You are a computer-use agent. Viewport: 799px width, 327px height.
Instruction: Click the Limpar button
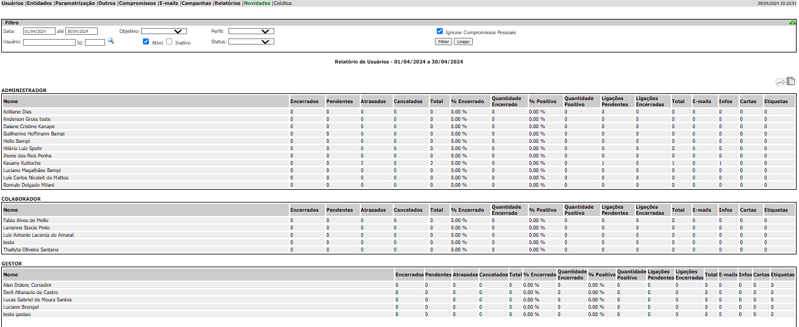[x=463, y=42]
